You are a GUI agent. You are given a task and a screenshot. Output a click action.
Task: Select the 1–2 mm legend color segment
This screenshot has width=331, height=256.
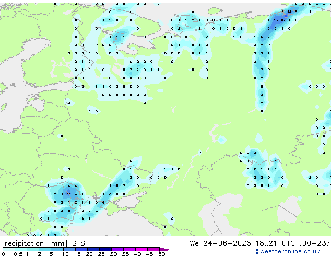(x=33, y=249)
